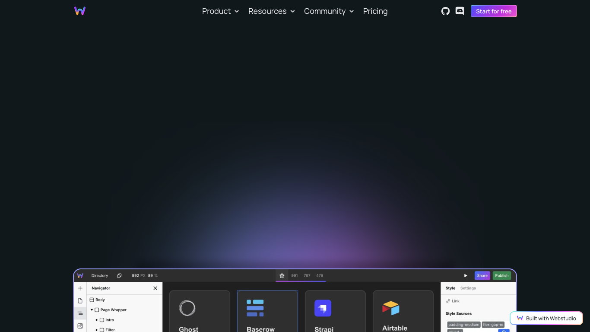Click the Start for free button
This screenshot has height=332, width=590.
494,11
